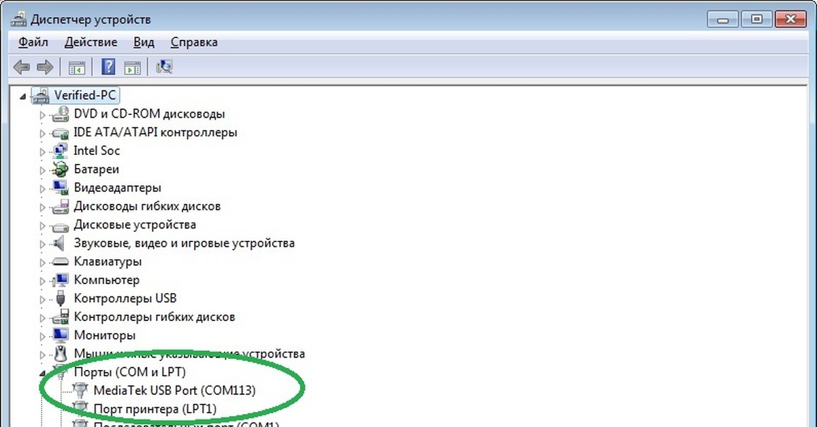This screenshot has width=817, height=427.
Task: Select Звуковые, видео и игровые устройства
Action: (x=184, y=243)
